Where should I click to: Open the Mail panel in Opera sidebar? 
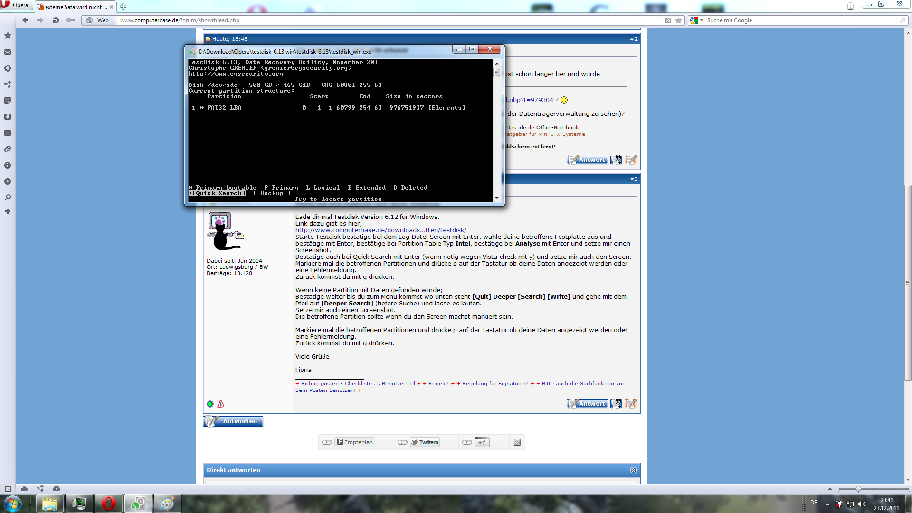pos(8,52)
